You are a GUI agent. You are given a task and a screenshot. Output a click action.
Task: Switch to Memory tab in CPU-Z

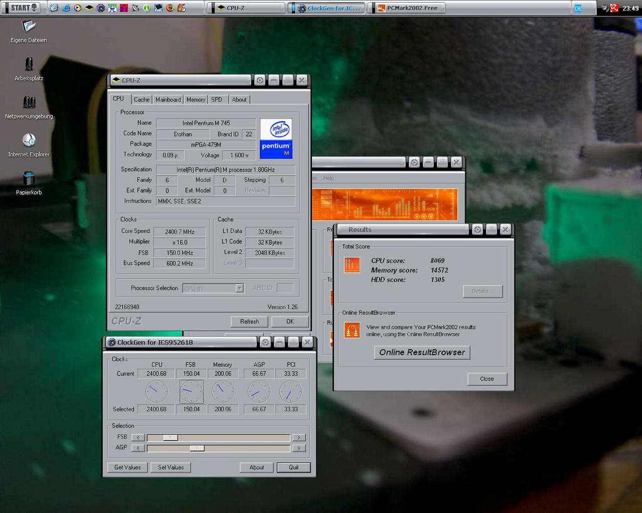195,100
